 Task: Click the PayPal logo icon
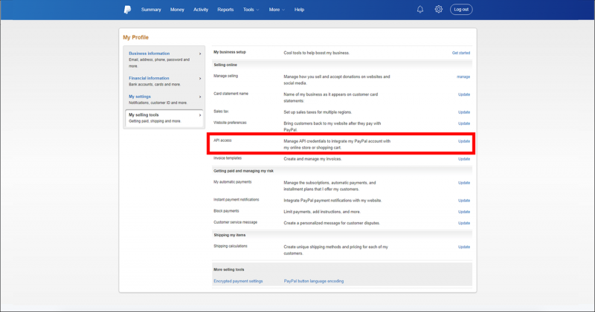pos(127,10)
